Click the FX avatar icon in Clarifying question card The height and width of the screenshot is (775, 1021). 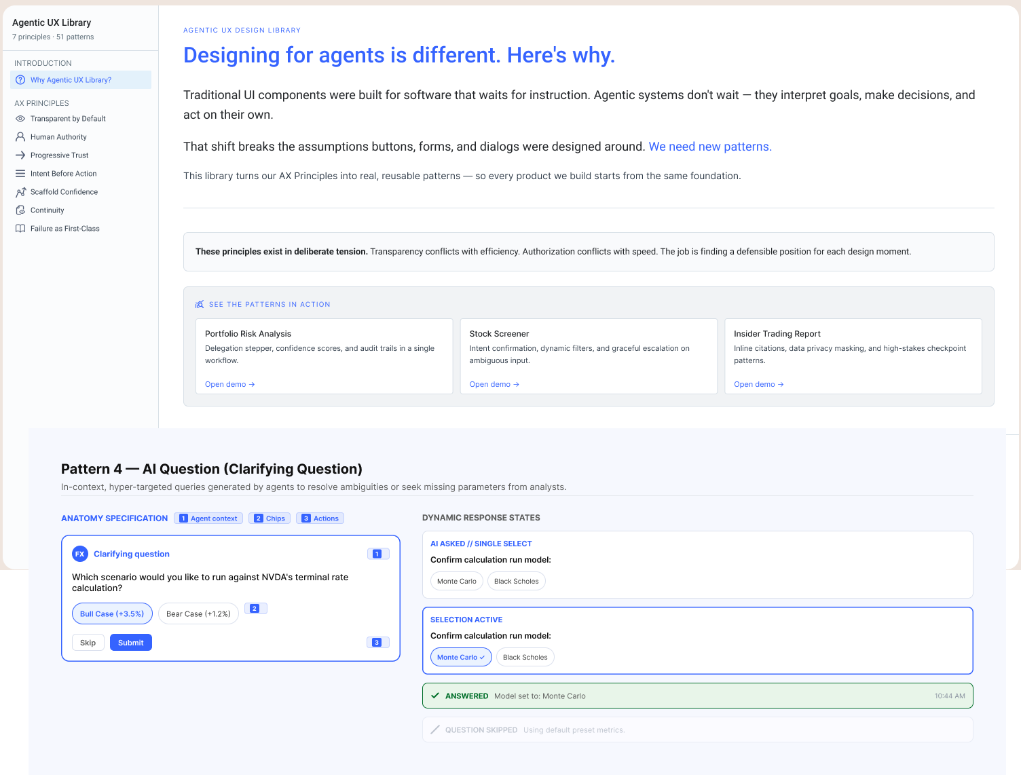[x=80, y=554]
